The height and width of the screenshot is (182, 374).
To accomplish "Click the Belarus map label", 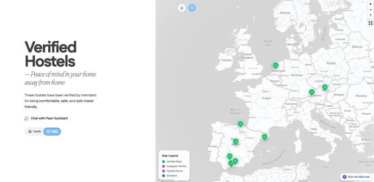I will tap(357, 47).
